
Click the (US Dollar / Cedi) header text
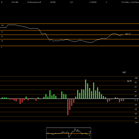tap(128, 2)
